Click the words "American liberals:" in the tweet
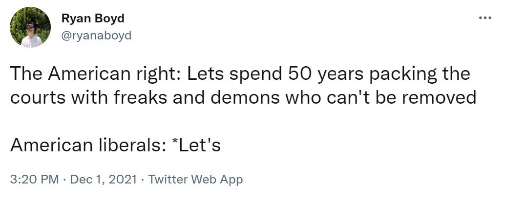 point(86,145)
